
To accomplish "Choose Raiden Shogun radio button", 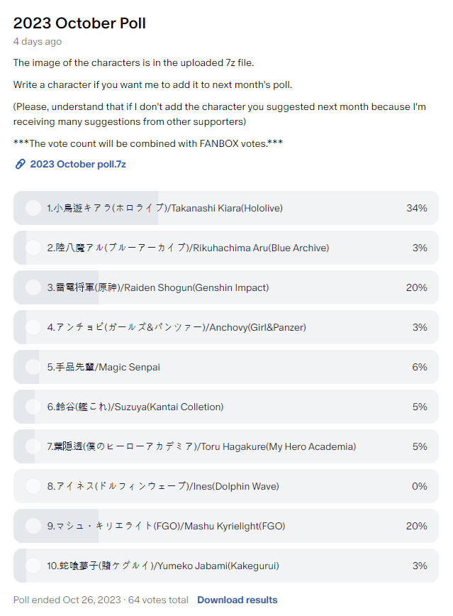I will tap(33, 287).
